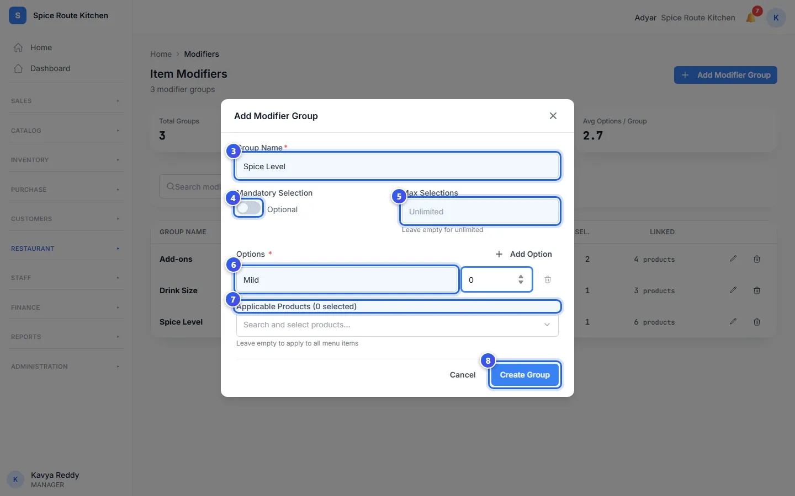This screenshot has width=795, height=496.
Task: Edit the Drink Size group pencil icon
Action: 733,290
